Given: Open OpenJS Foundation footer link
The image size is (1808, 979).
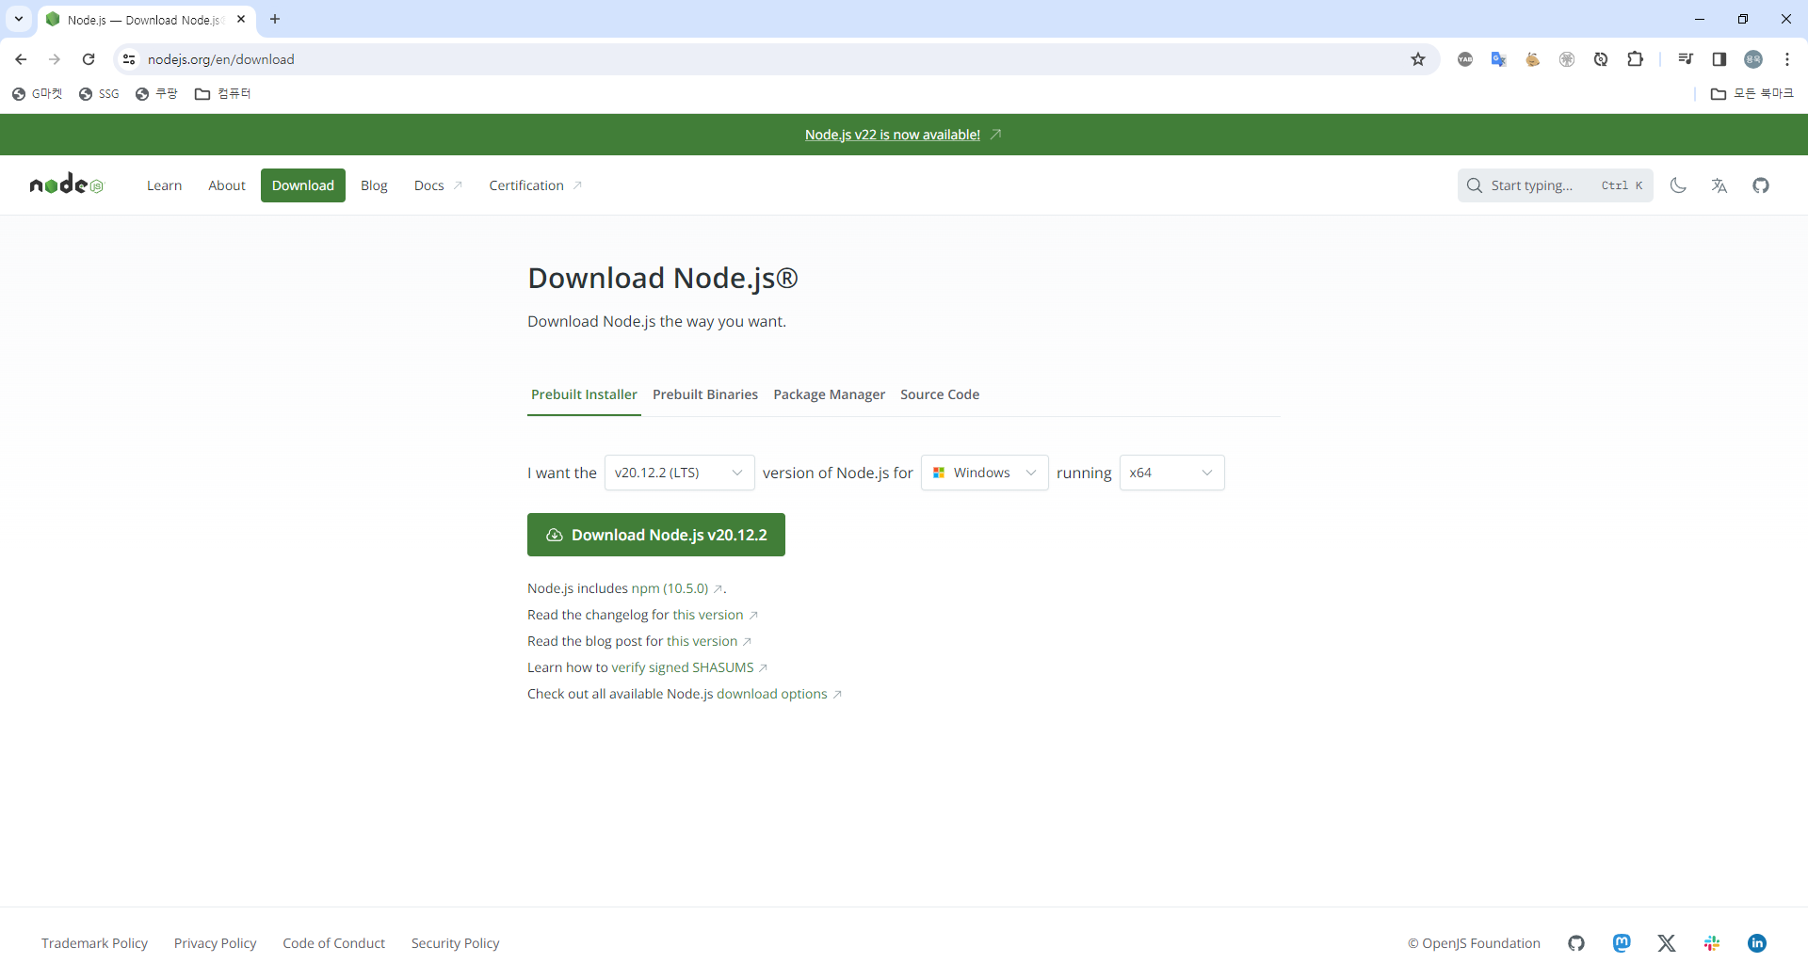Looking at the screenshot, I should [x=1474, y=943].
